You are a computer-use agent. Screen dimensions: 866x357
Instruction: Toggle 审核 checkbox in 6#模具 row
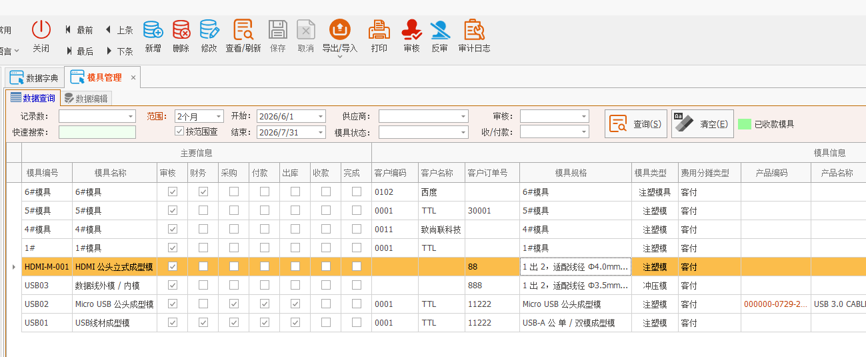173,192
